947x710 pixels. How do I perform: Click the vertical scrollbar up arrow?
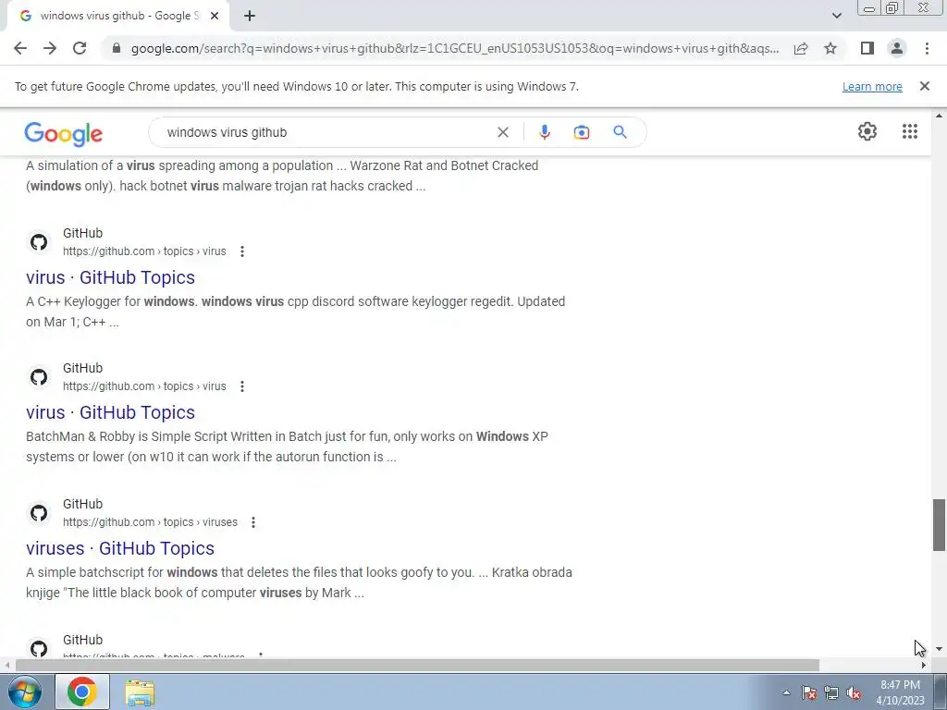point(939,116)
